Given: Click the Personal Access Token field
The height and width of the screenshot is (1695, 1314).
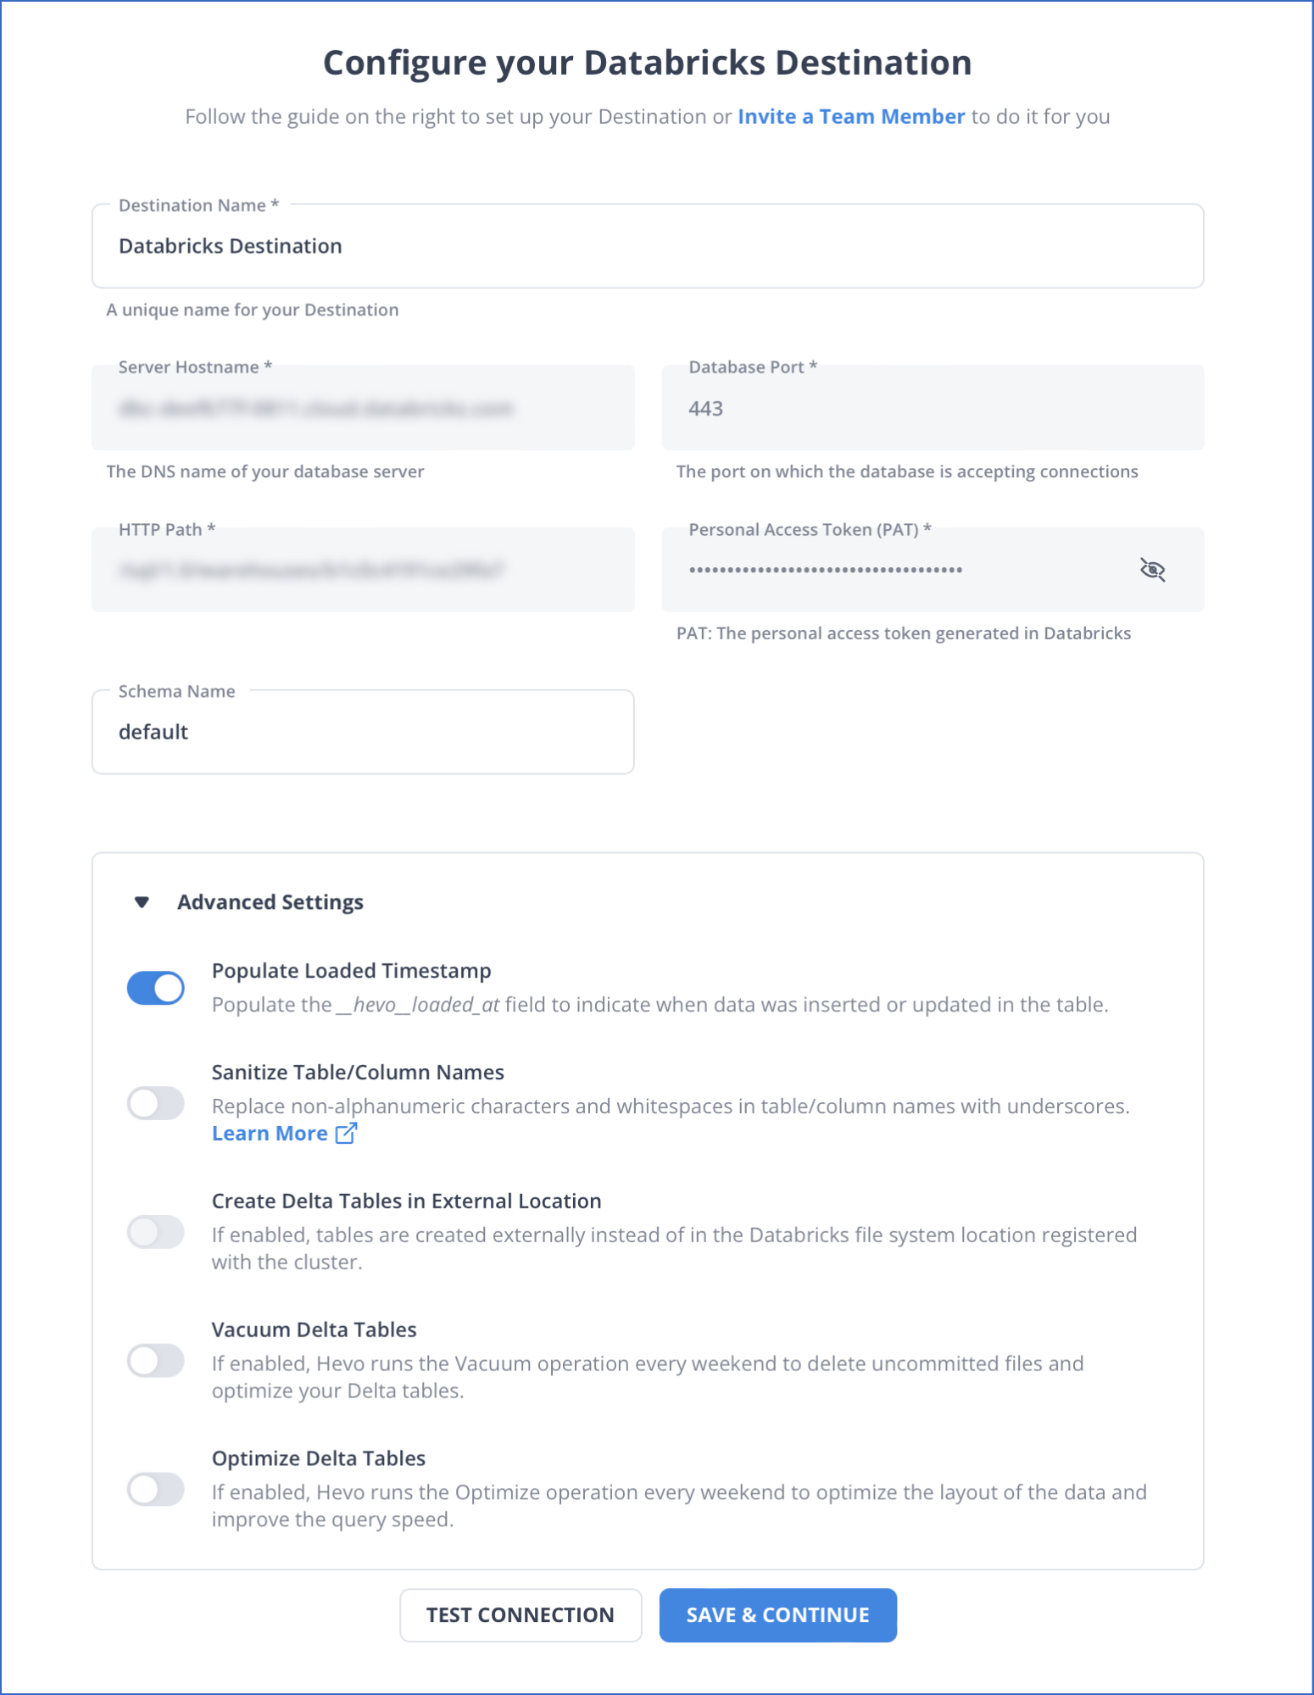Looking at the screenshot, I should click(933, 570).
